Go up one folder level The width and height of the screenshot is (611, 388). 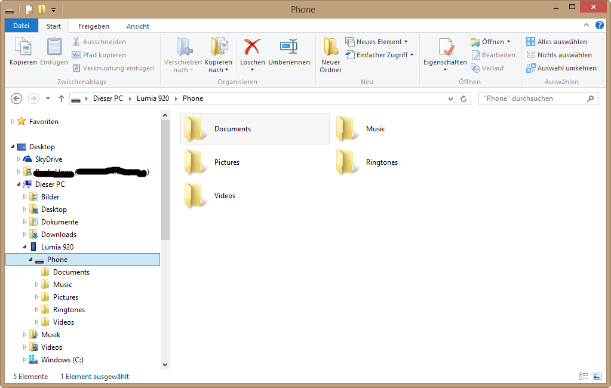pos(61,98)
